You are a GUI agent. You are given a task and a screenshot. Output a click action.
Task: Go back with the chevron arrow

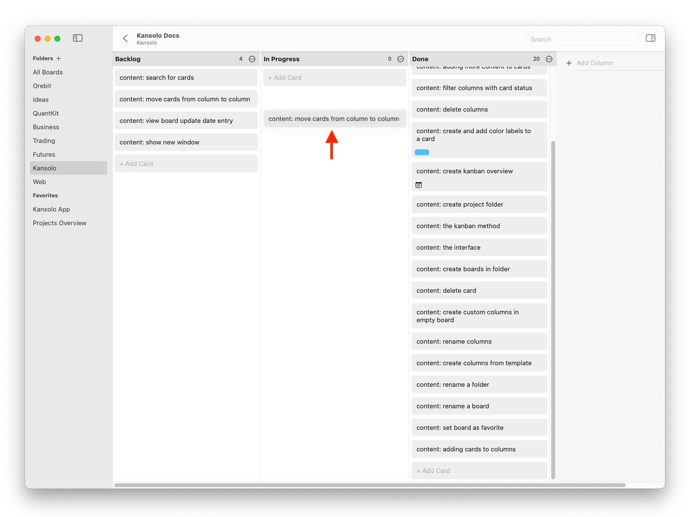[125, 39]
